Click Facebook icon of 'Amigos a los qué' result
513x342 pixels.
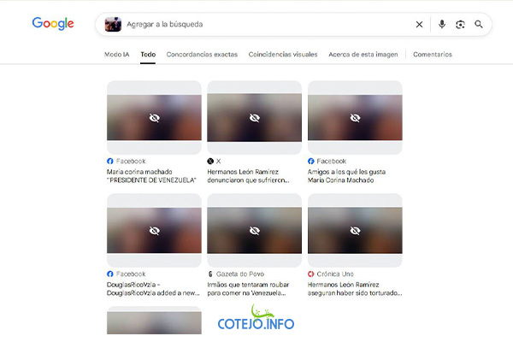[x=311, y=161]
